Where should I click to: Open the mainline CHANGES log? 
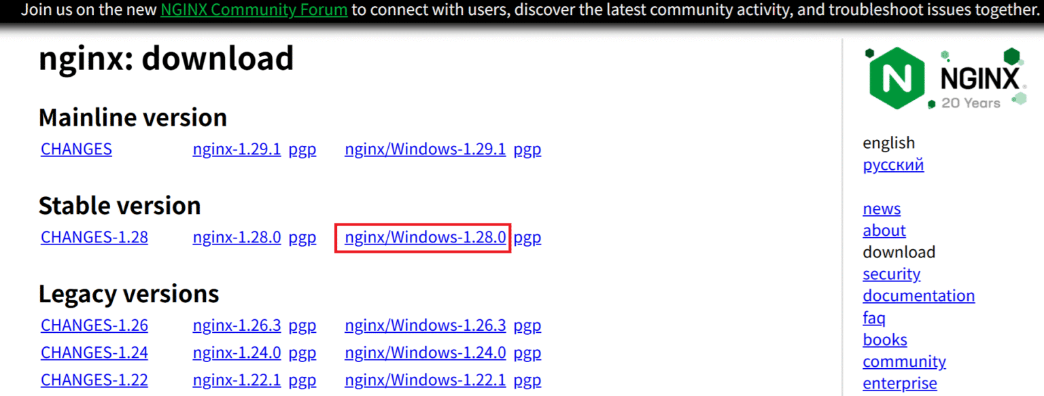75,149
